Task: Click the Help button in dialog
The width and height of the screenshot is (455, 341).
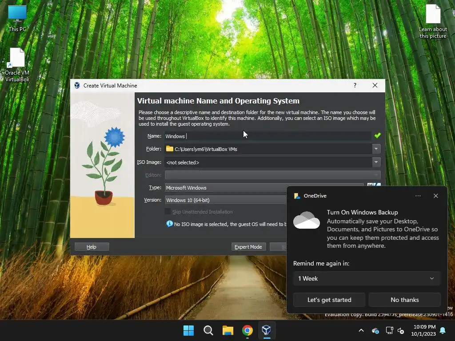Action: 92,247
